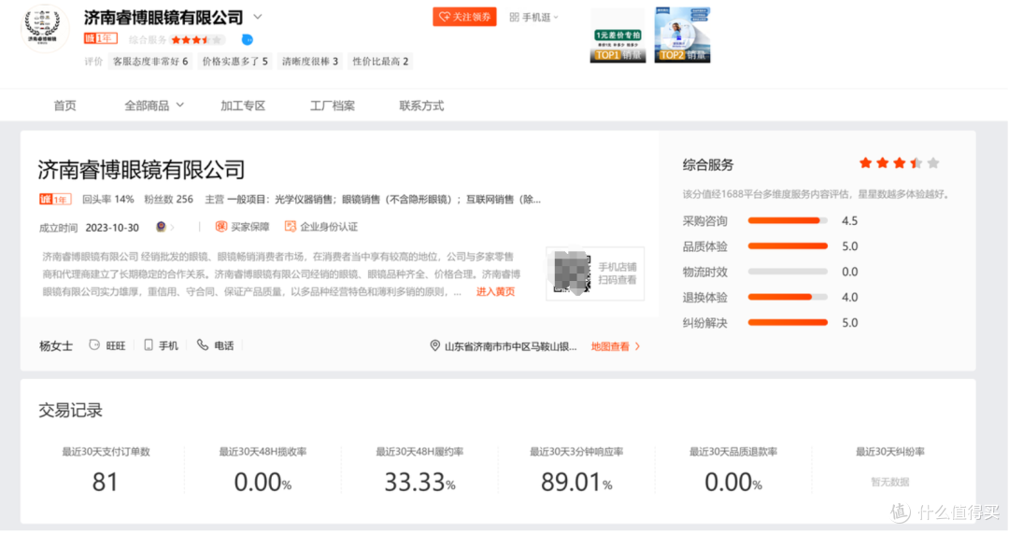
Task: Click the 旺旺 chat icon
Action: coord(94,345)
